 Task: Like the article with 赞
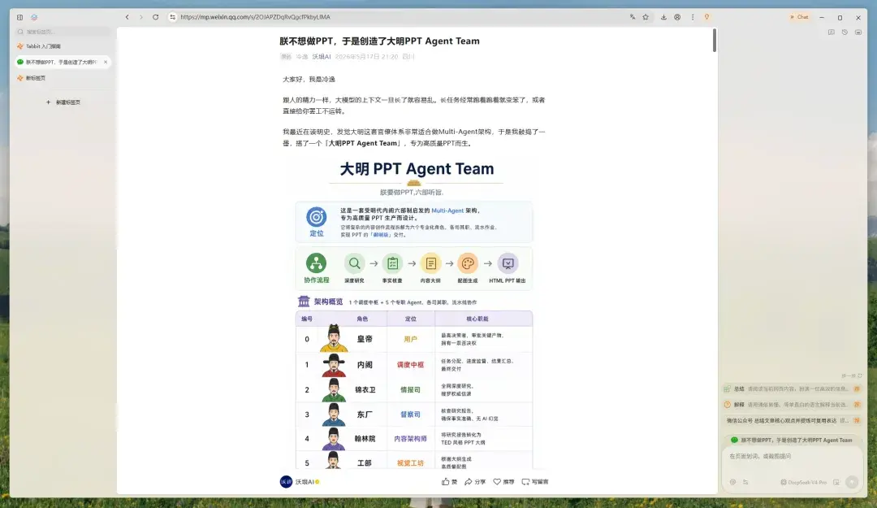coord(449,482)
